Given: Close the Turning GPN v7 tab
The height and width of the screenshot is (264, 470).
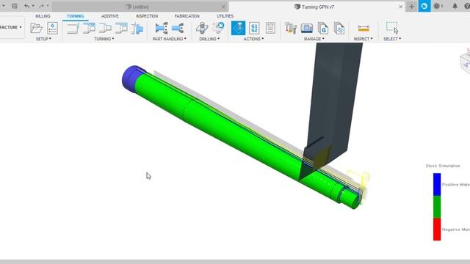Looking at the screenshot, I should coord(401,7).
